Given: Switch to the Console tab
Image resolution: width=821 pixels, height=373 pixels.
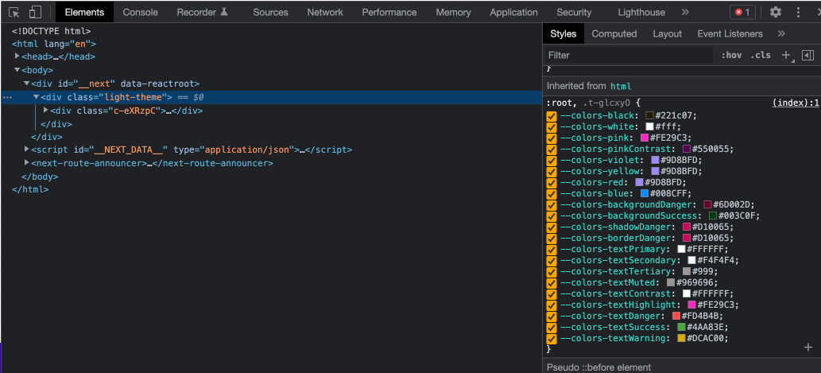Looking at the screenshot, I should (x=141, y=12).
